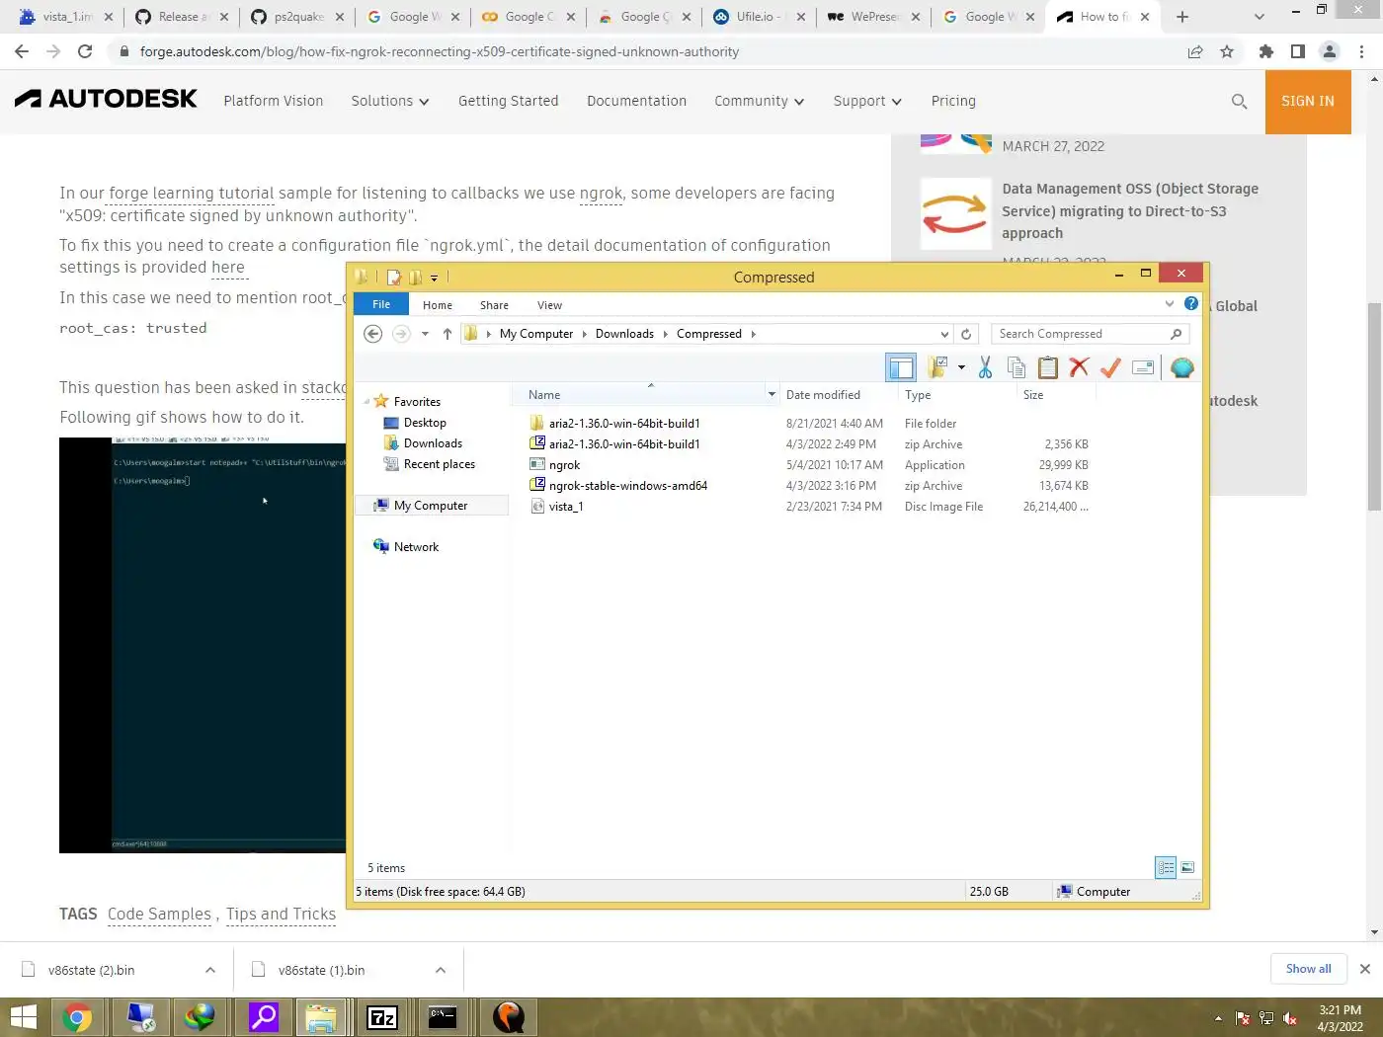The height and width of the screenshot is (1037, 1383).
Task: Open the Name column filter dropdown arrow
Action: coord(772,394)
